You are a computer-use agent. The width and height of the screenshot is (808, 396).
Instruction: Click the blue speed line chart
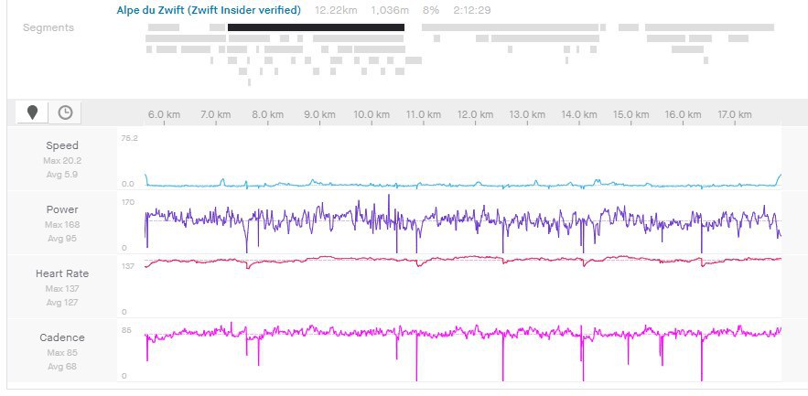click(x=463, y=184)
